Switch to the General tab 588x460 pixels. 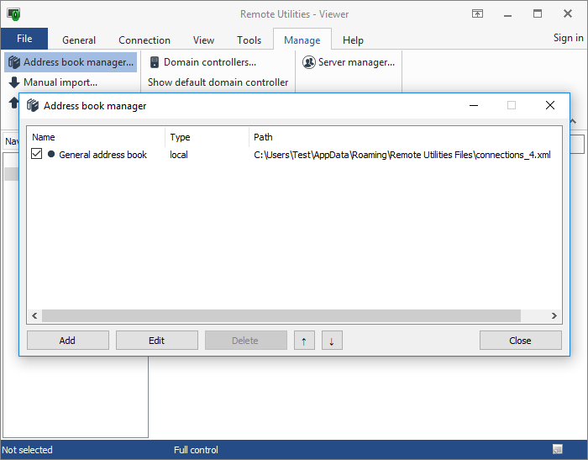point(79,40)
